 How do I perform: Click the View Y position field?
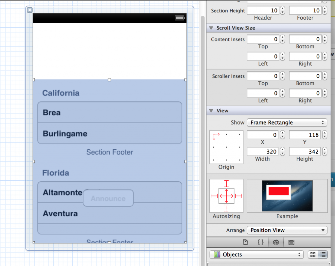305,135
